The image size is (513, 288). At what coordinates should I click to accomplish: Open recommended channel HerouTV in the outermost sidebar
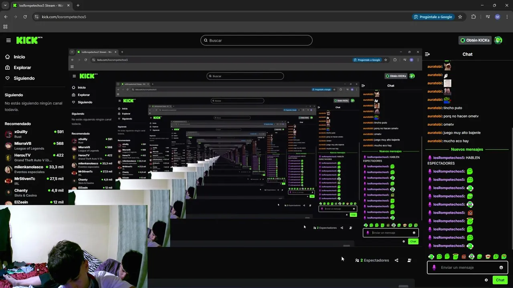click(34, 158)
